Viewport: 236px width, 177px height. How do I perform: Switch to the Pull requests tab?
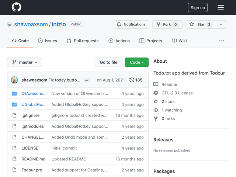pos(83,41)
